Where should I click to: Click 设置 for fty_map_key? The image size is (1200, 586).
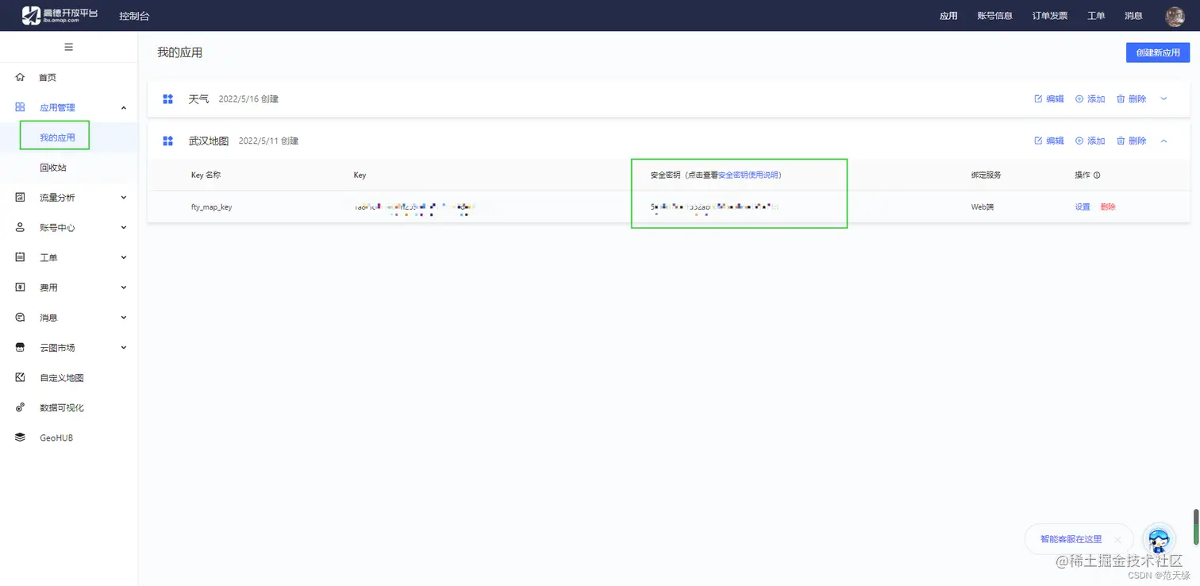point(1083,206)
